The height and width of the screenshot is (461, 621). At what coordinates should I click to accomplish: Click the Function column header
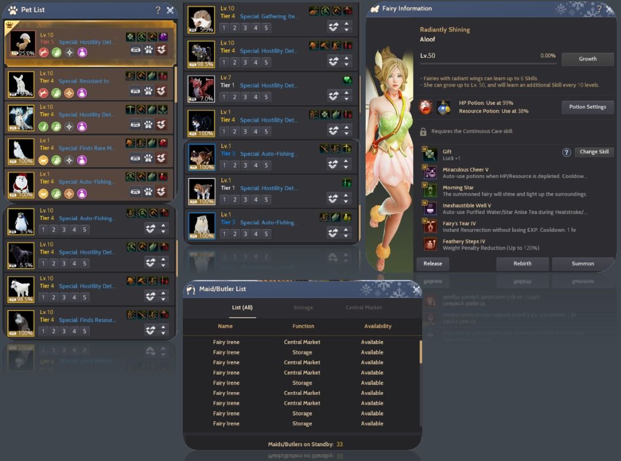tap(304, 326)
